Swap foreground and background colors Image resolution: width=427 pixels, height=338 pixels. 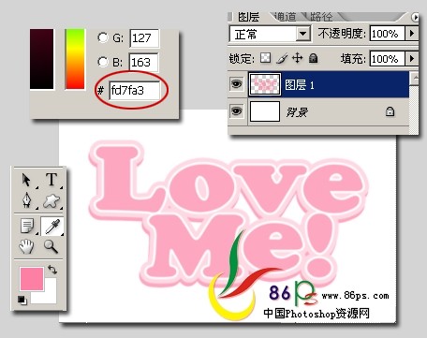pyautogui.click(x=52, y=270)
